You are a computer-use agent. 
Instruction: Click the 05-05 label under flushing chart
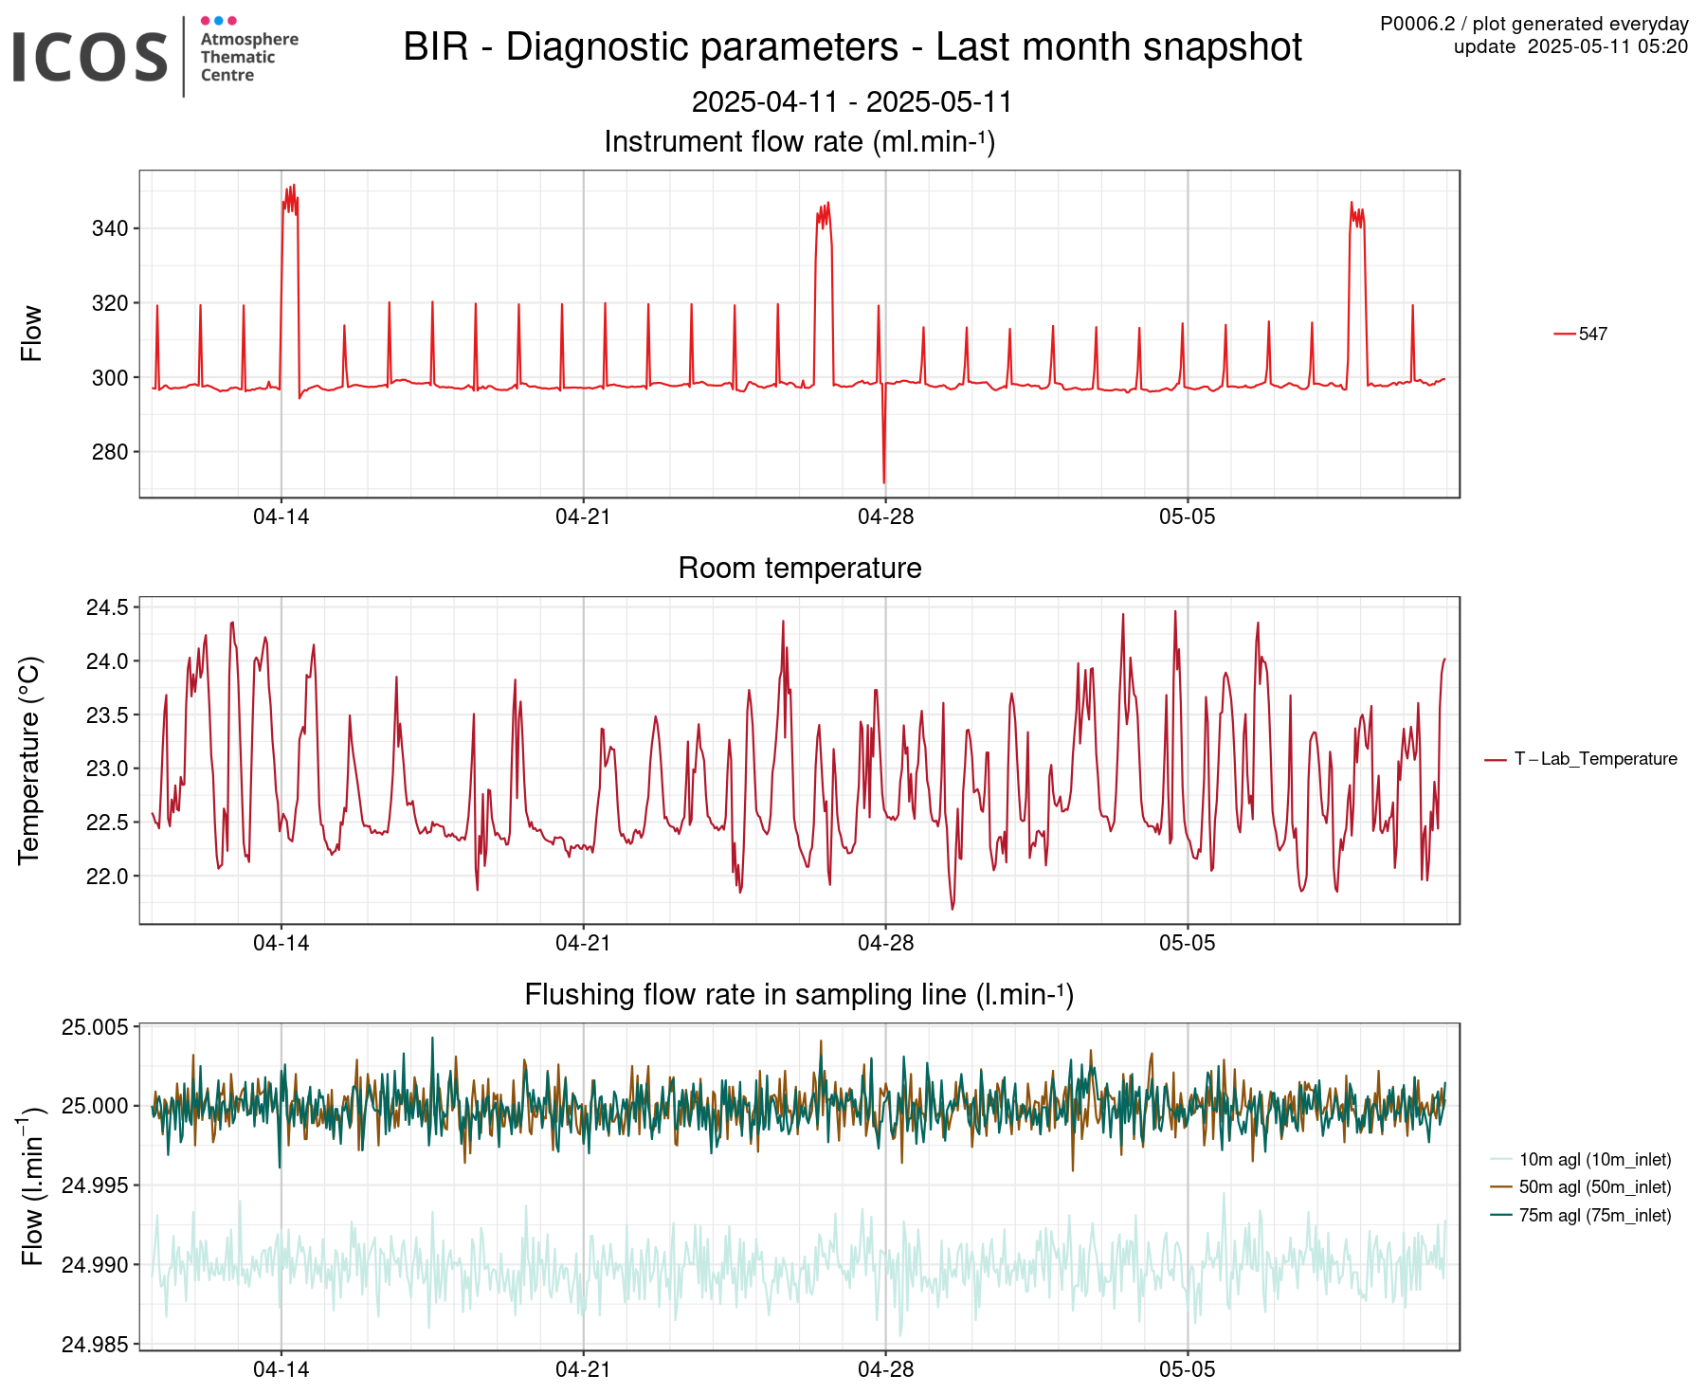pos(1188,1369)
